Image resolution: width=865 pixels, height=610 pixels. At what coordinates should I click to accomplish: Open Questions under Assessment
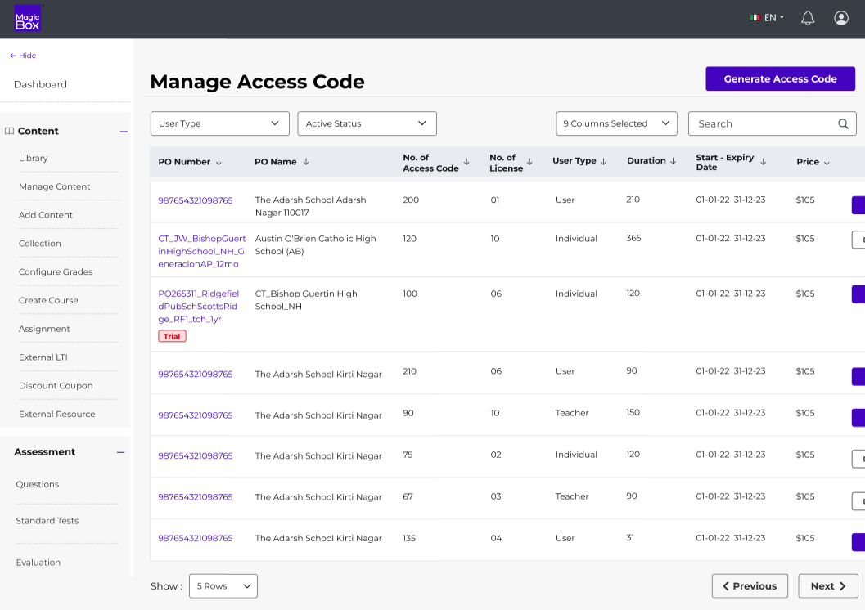(38, 484)
